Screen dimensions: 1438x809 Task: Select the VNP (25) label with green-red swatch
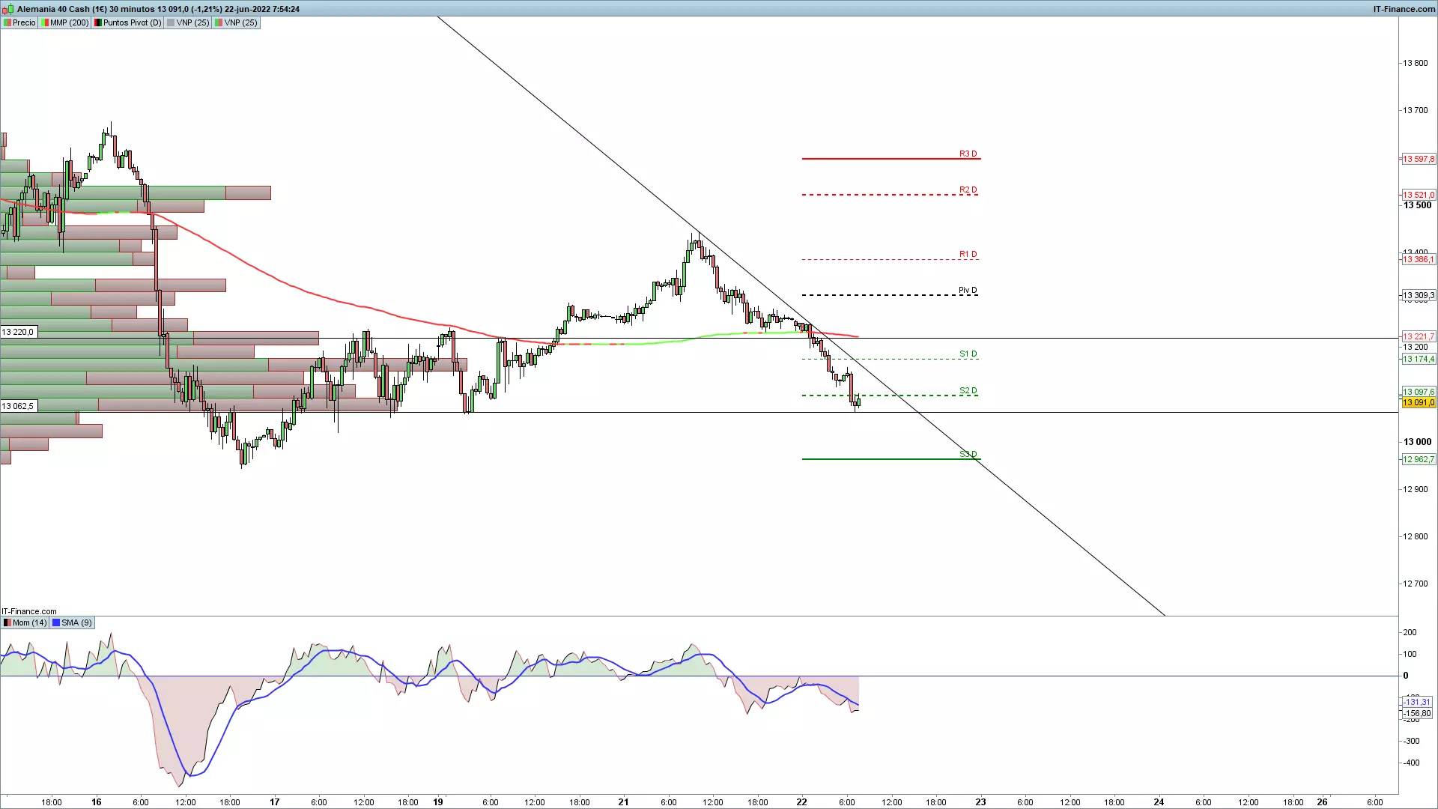click(237, 22)
